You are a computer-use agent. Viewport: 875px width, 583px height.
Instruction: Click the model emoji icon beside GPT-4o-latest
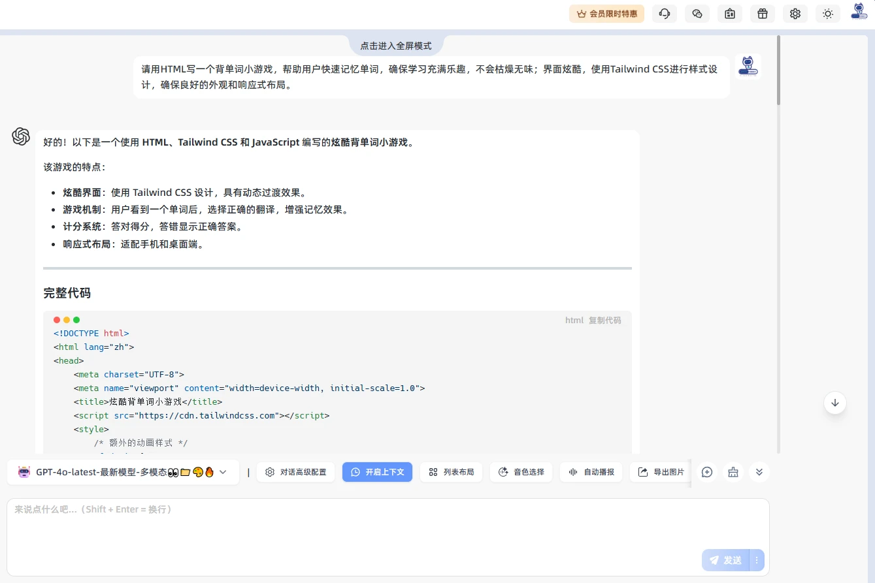[24, 472]
